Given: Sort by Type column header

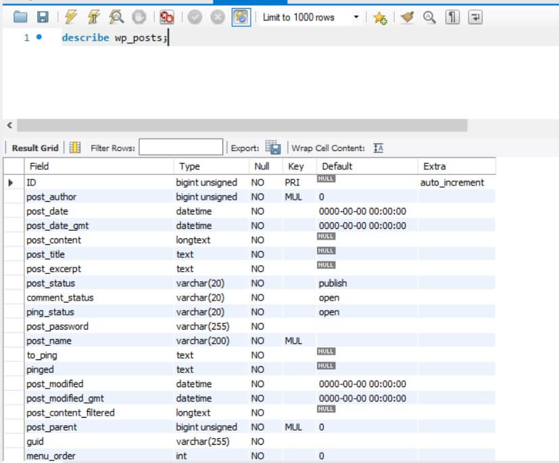Looking at the screenshot, I should pos(212,167).
